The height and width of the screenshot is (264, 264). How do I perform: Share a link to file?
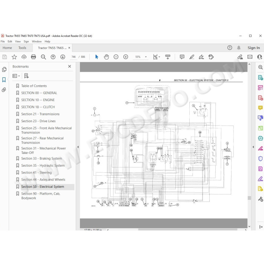coord(240,57)
